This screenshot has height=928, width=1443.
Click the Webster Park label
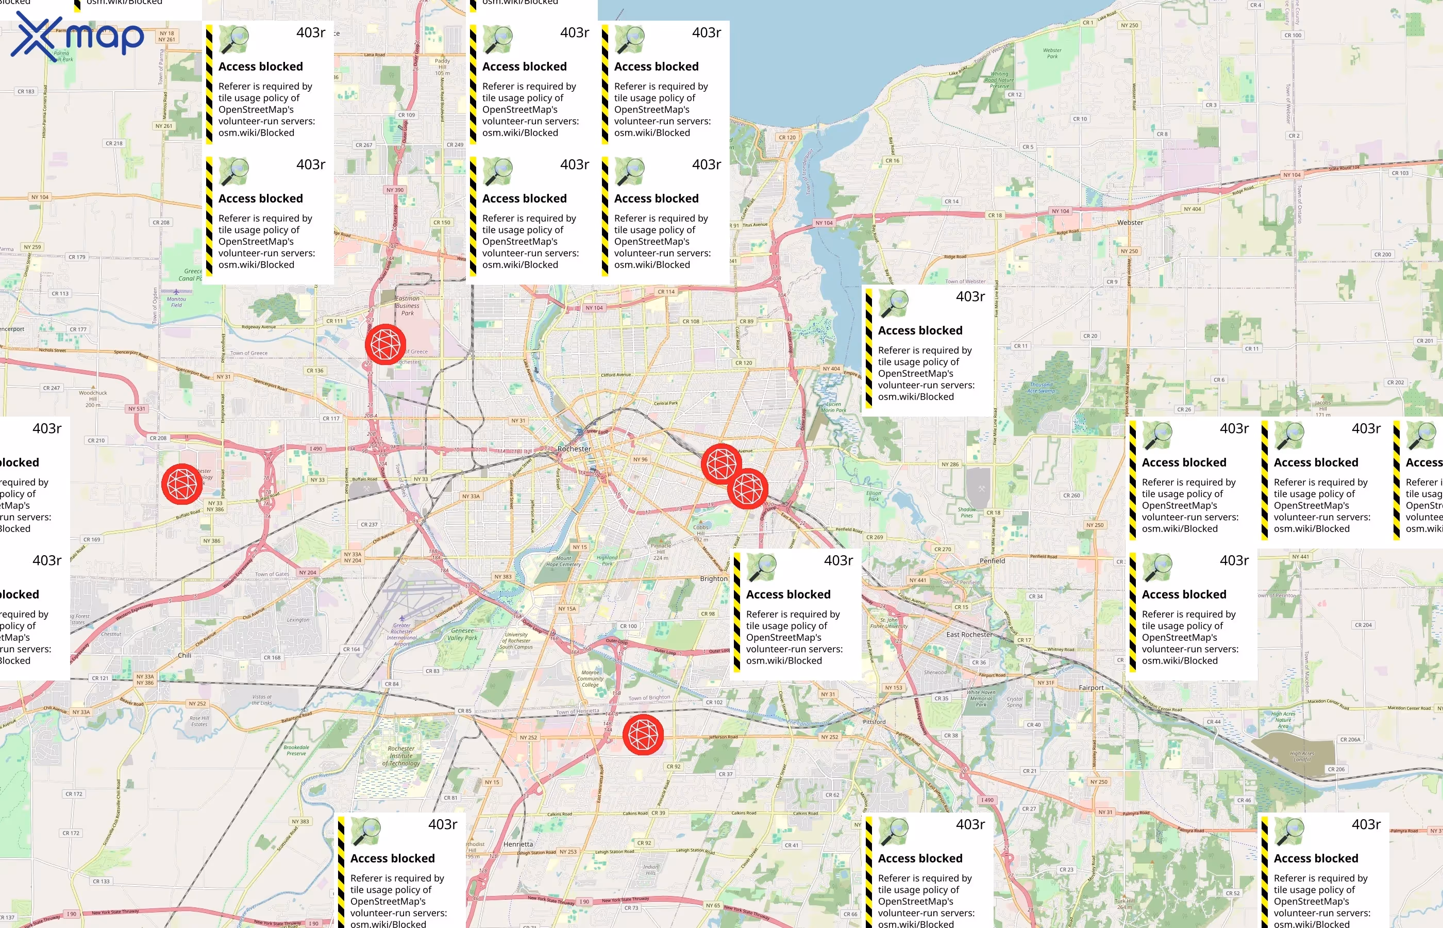point(1052,53)
